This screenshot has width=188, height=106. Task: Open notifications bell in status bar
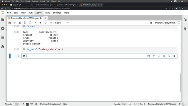tap(183, 104)
